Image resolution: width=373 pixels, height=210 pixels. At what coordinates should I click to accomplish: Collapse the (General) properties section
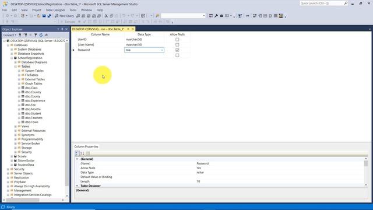[x=77, y=159]
